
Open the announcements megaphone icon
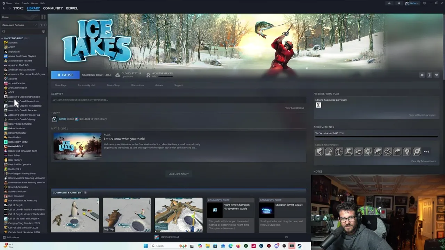point(389,3)
